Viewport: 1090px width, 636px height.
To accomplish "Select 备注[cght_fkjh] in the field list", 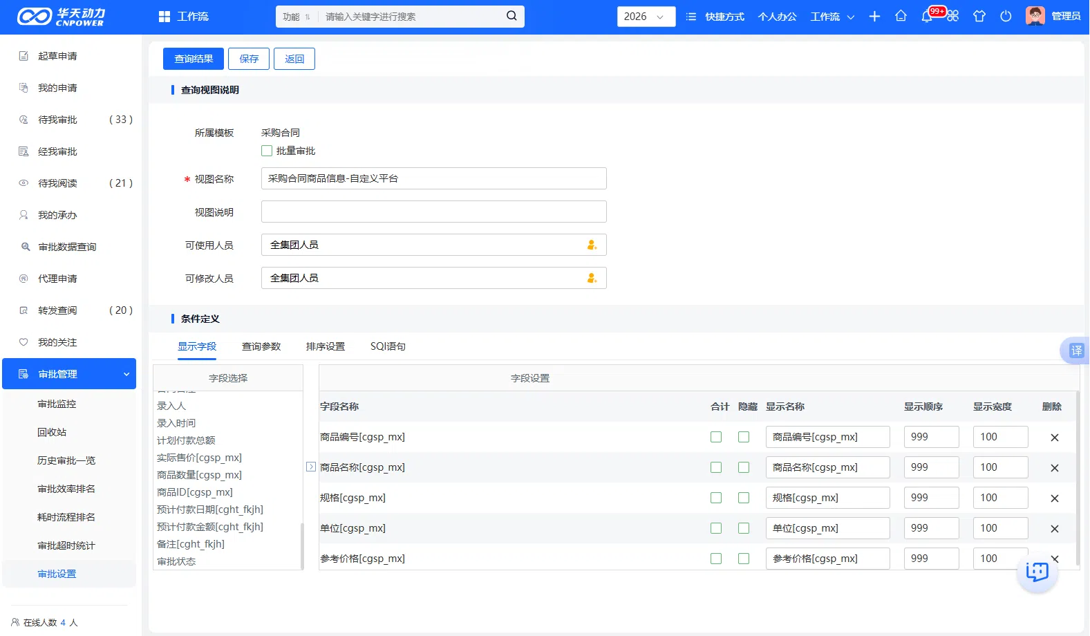I will click(191, 544).
